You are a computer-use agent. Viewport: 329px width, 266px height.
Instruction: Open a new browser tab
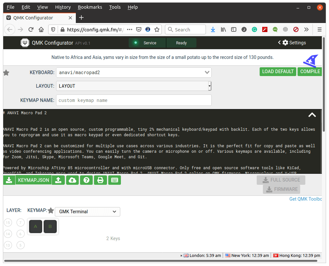click(81, 18)
